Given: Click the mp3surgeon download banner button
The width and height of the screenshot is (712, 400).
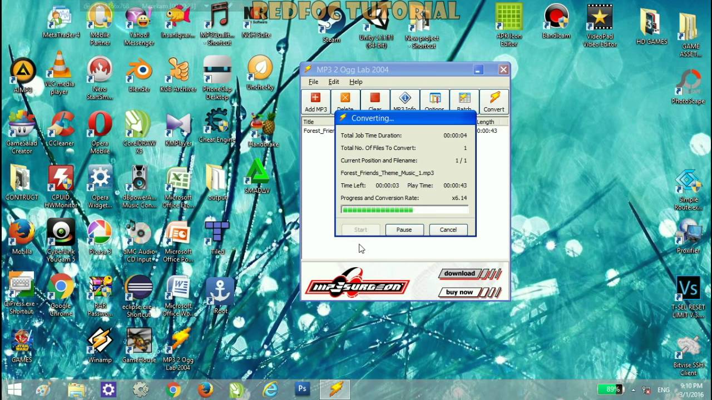Looking at the screenshot, I should click(x=469, y=274).
